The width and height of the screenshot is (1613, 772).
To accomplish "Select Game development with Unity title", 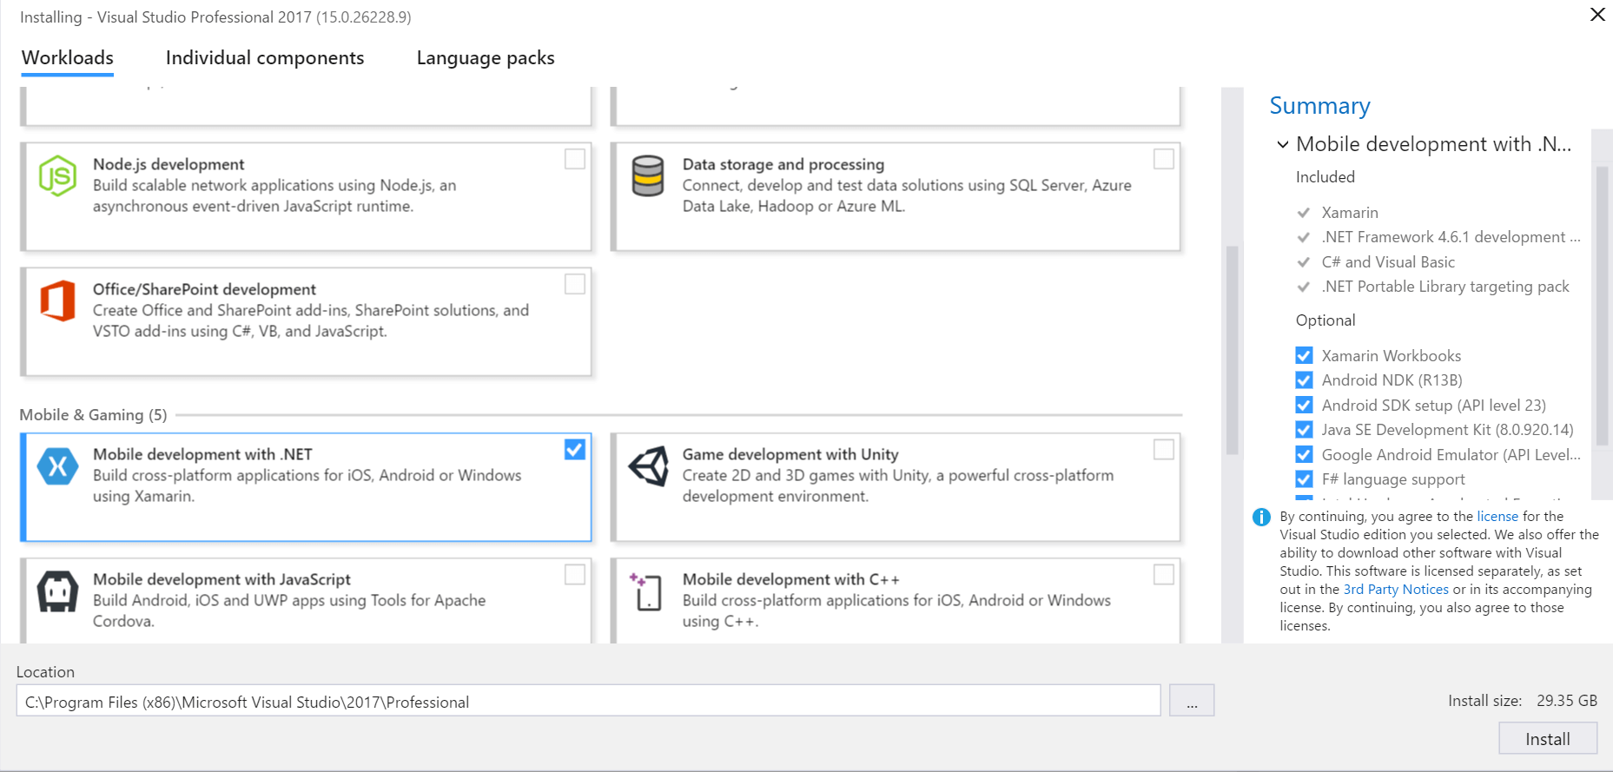I will pyautogui.click(x=790, y=454).
